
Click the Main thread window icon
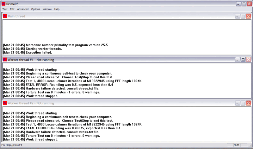pyautogui.click(x=5, y=16)
